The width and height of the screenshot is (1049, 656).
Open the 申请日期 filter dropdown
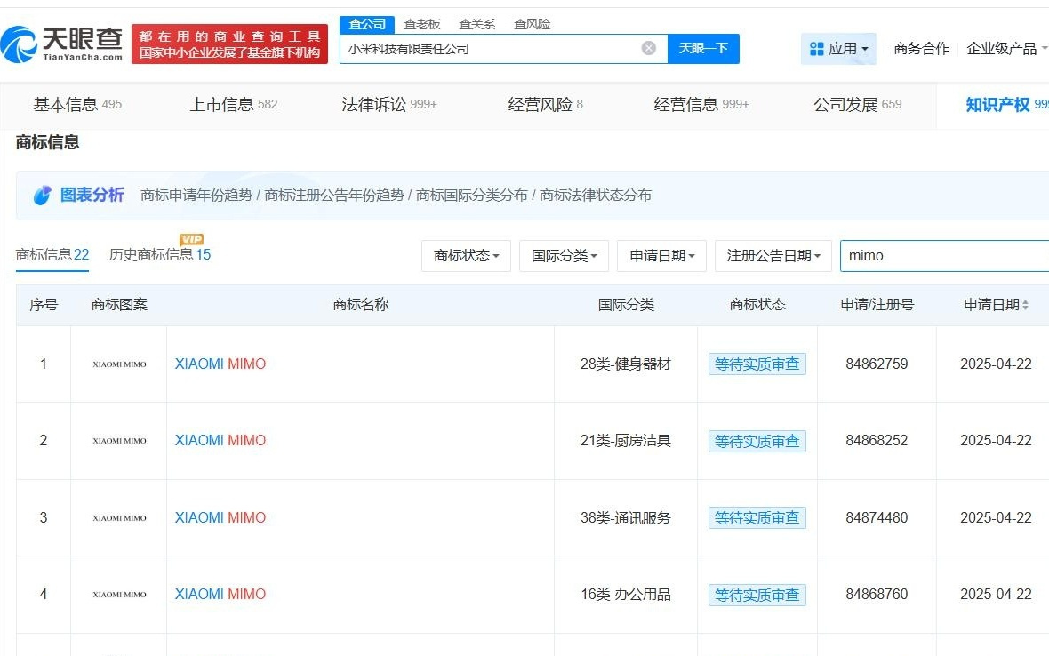pos(661,255)
